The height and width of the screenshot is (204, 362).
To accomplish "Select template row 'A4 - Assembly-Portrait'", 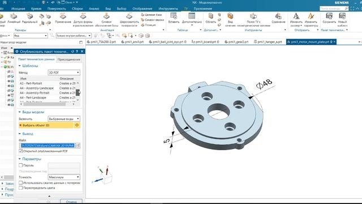I will click(x=48, y=93).
